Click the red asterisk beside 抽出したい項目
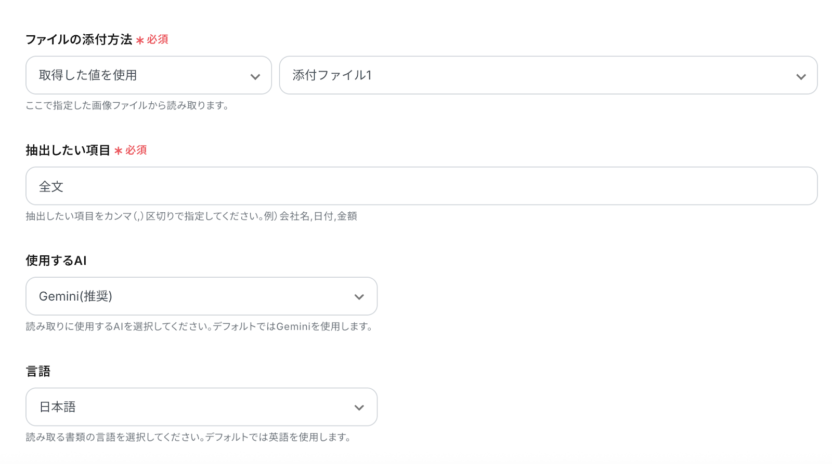Viewport: 832px width, 464px height. [118, 151]
